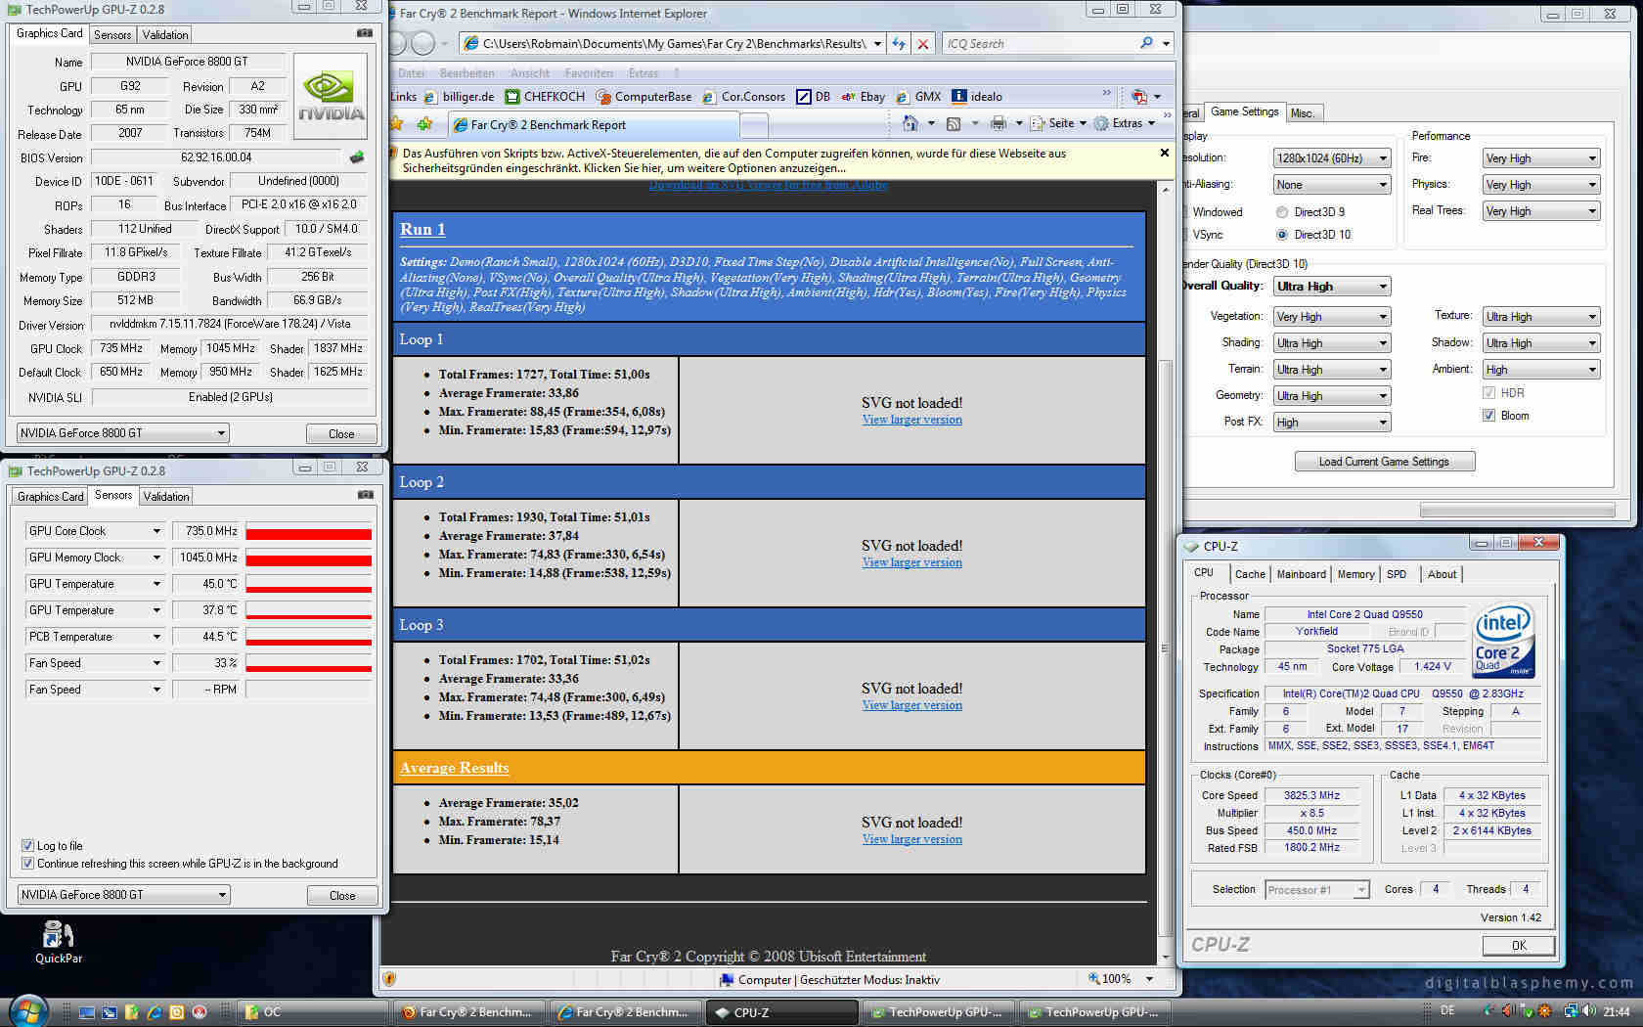This screenshot has width=1643, height=1027.
Task: Toggle the VSync checkbox
Action: tap(1186, 234)
